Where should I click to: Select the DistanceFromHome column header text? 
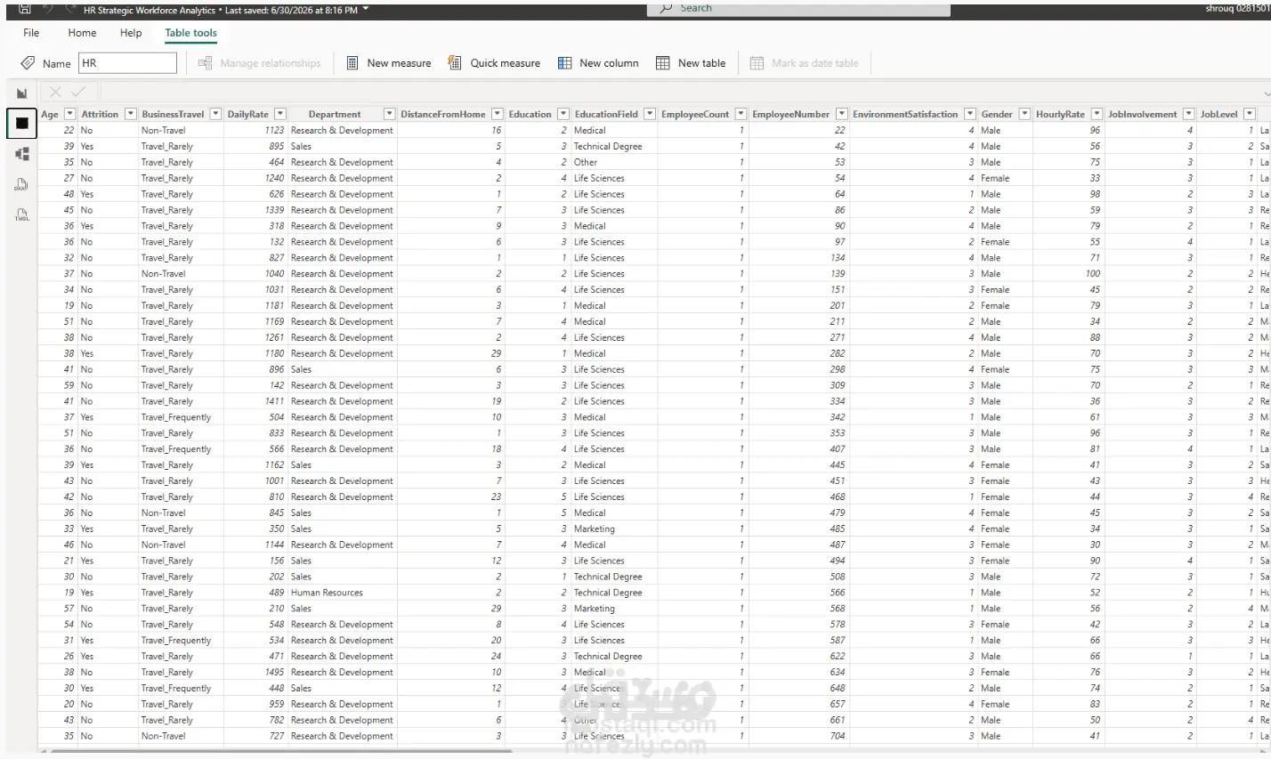click(443, 114)
